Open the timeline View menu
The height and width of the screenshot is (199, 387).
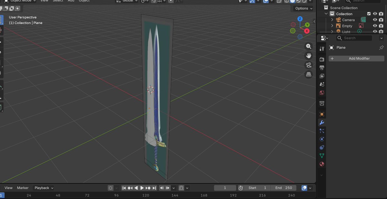[8, 188]
